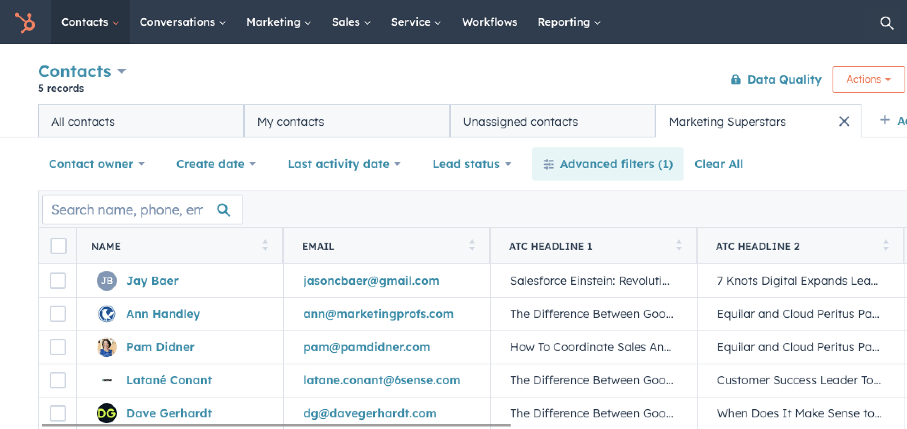907x429 pixels.
Task: Open the Create date filter dropdown
Action: click(216, 164)
